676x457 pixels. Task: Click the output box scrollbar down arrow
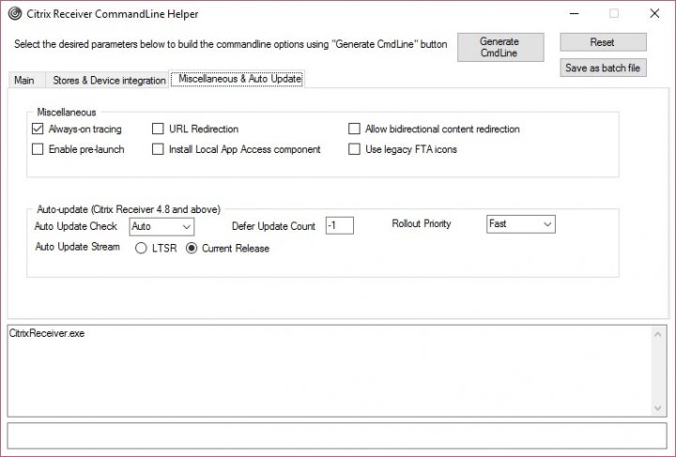point(658,408)
